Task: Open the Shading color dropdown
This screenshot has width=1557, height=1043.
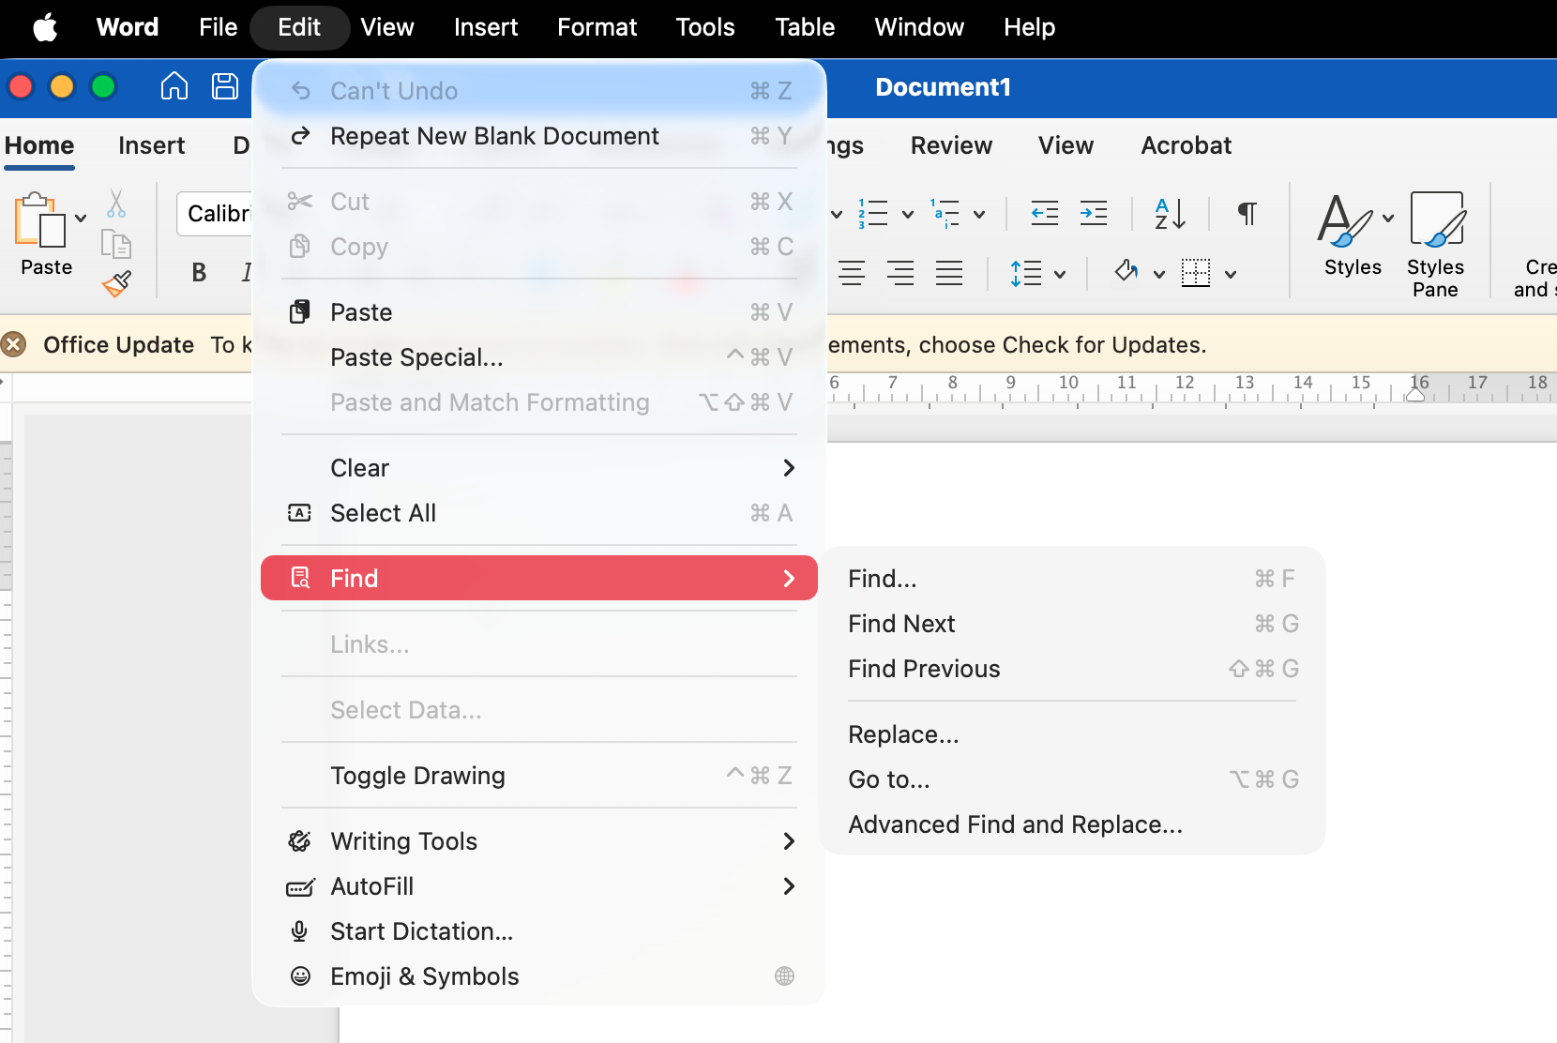Action: [1159, 273]
